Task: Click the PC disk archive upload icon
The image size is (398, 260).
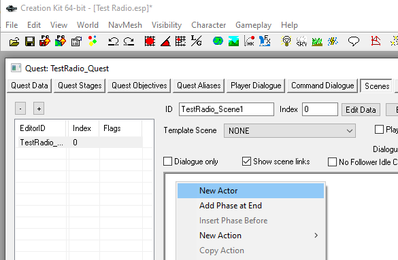Action: coord(45,41)
